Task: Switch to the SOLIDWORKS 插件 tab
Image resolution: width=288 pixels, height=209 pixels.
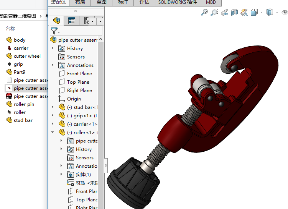Action: (x=178, y=2)
